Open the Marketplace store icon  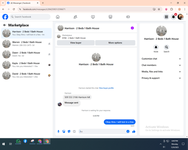pos(111,17)
